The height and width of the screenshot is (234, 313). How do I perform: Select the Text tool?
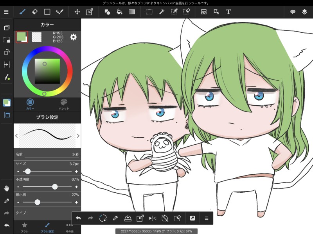pyautogui.click(x=228, y=12)
